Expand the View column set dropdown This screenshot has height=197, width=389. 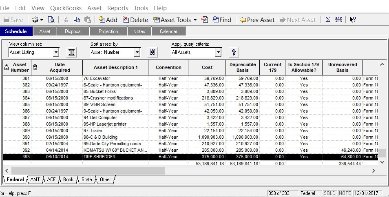point(56,52)
